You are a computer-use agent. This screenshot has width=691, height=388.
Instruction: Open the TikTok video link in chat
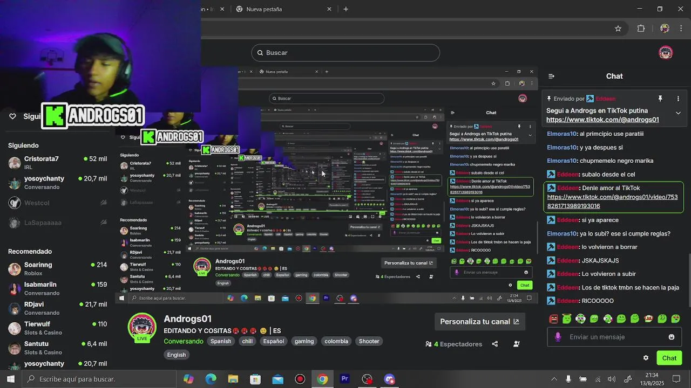pyautogui.click(x=612, y=202)
